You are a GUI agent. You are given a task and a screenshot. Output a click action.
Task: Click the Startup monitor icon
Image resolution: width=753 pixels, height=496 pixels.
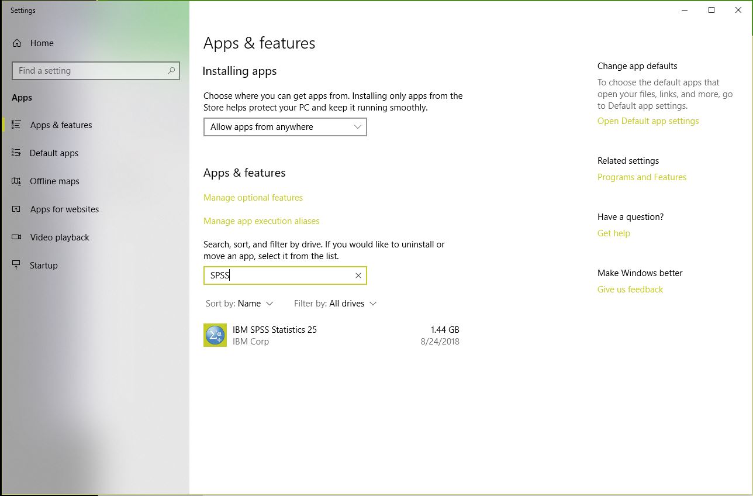[16, 266]
